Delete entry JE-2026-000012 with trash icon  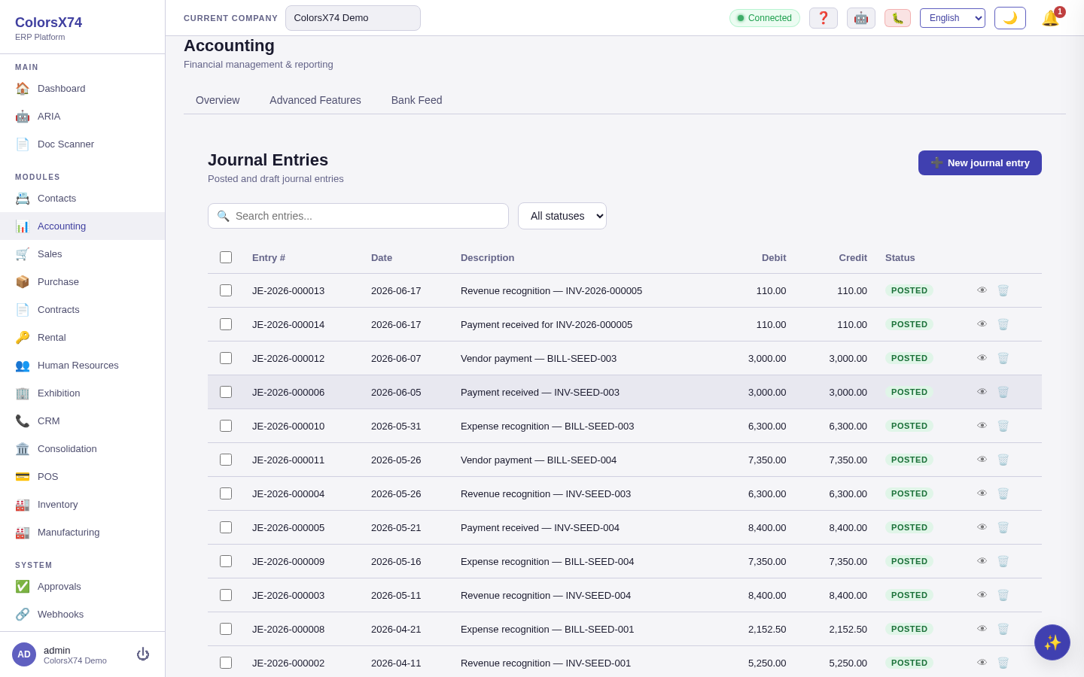(x=1003, y=358)
